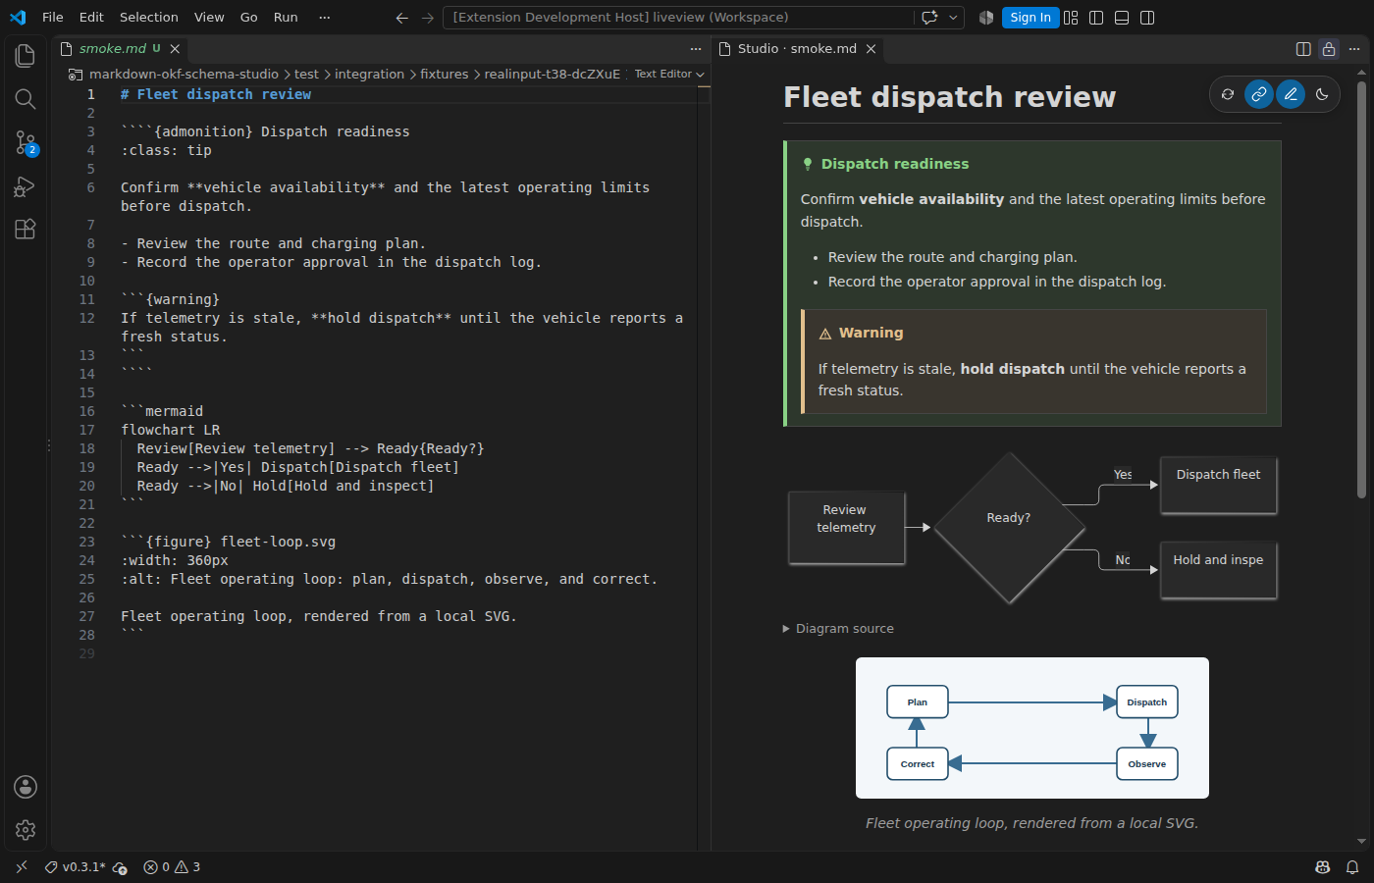
Task: Open the Selection menu
Action: [x=149, y=18]
